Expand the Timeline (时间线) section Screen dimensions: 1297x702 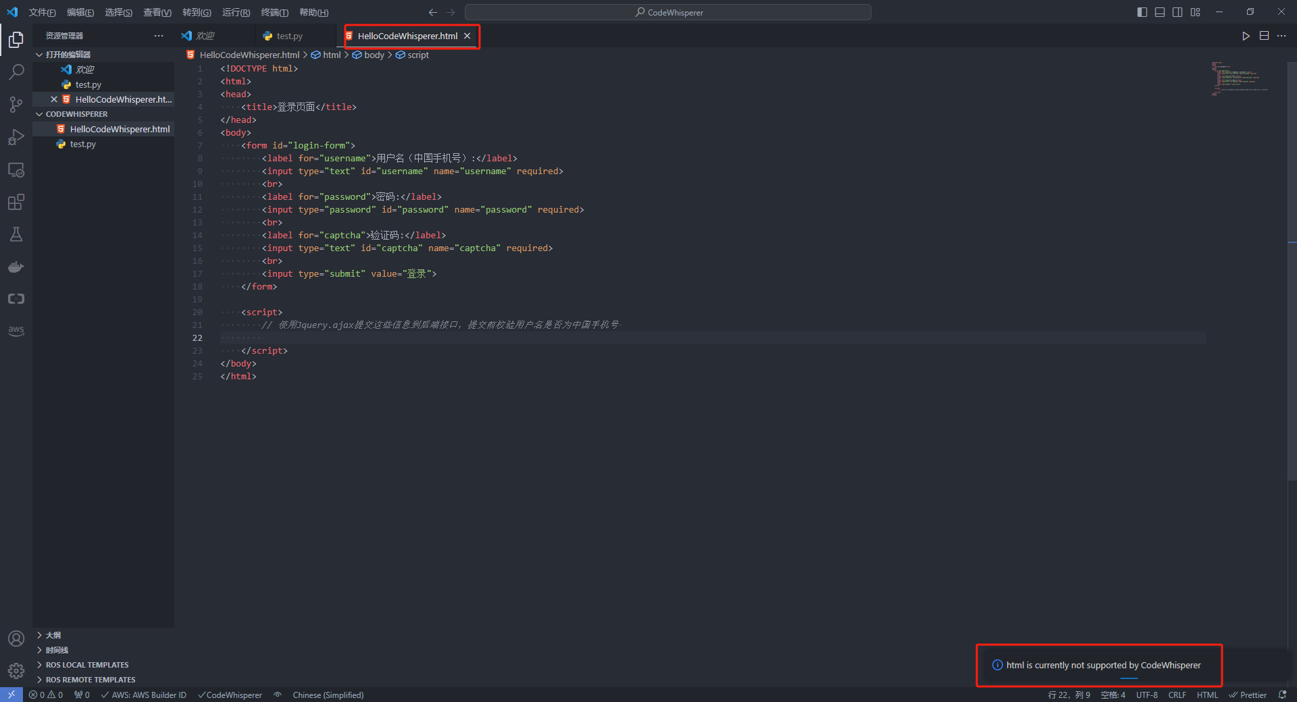[103, 650]
